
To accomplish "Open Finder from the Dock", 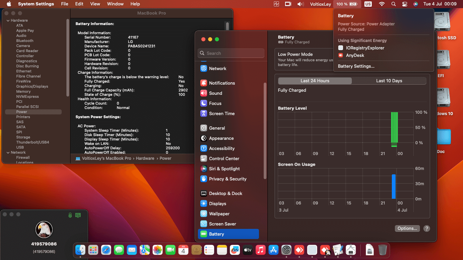I will click(80, 250).
